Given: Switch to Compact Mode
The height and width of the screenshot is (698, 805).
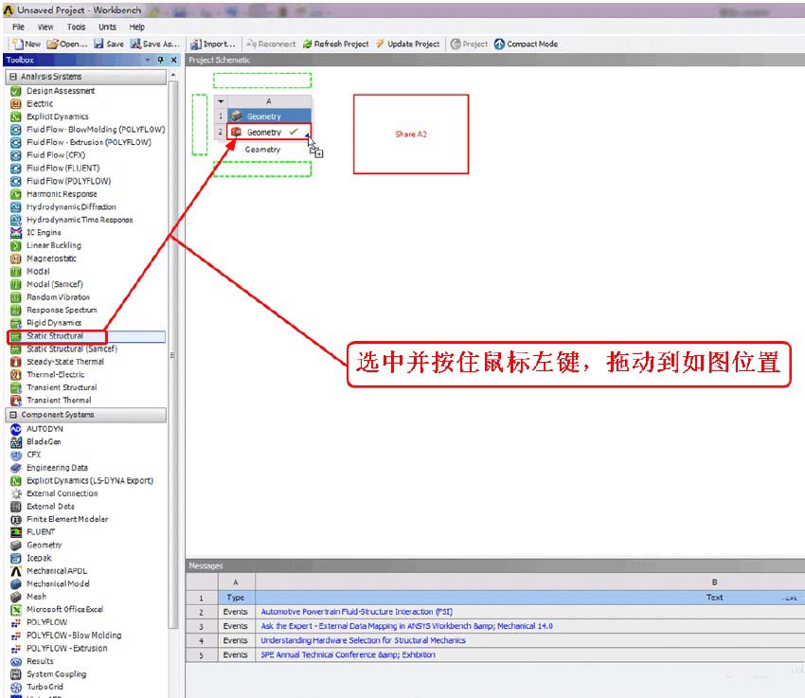Looking at the screenshot, I should 526,45.
